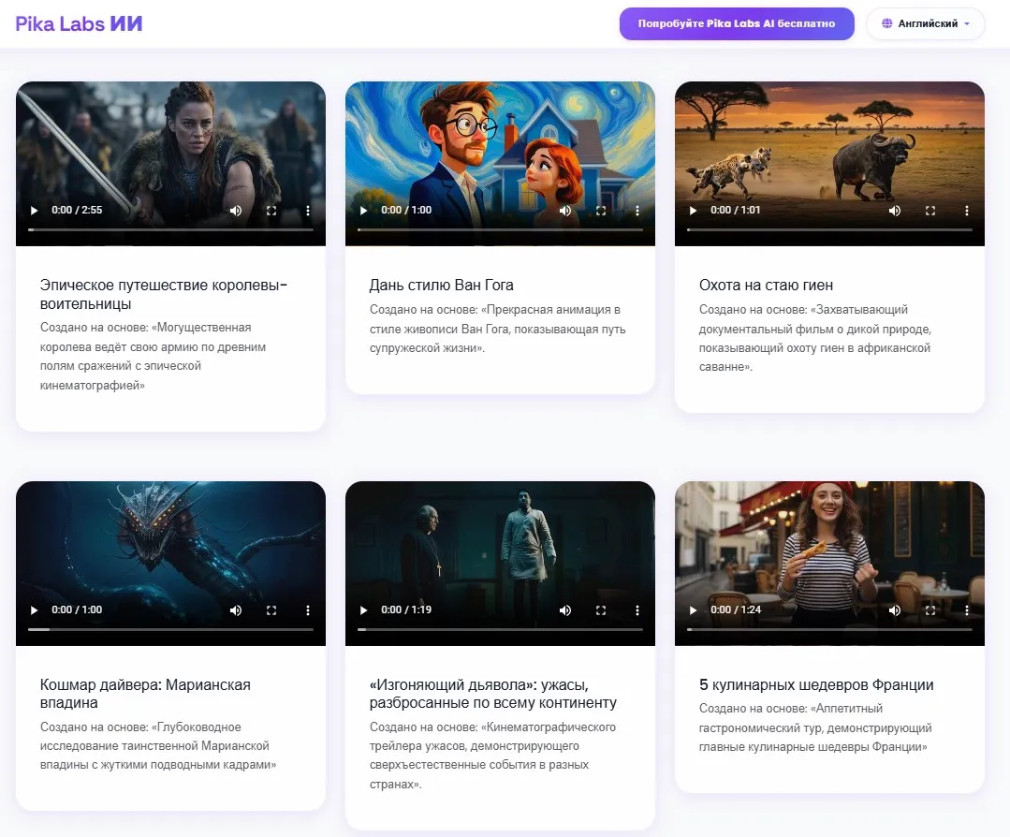Open fullscreen for the warrior queen video
1010x837 pixels.
271,211
